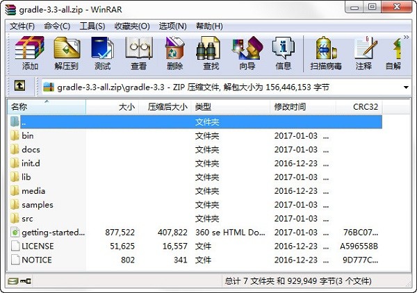Select the NOTICE file icon
This screenshot has width=417, height=293.
click(15, 260)
